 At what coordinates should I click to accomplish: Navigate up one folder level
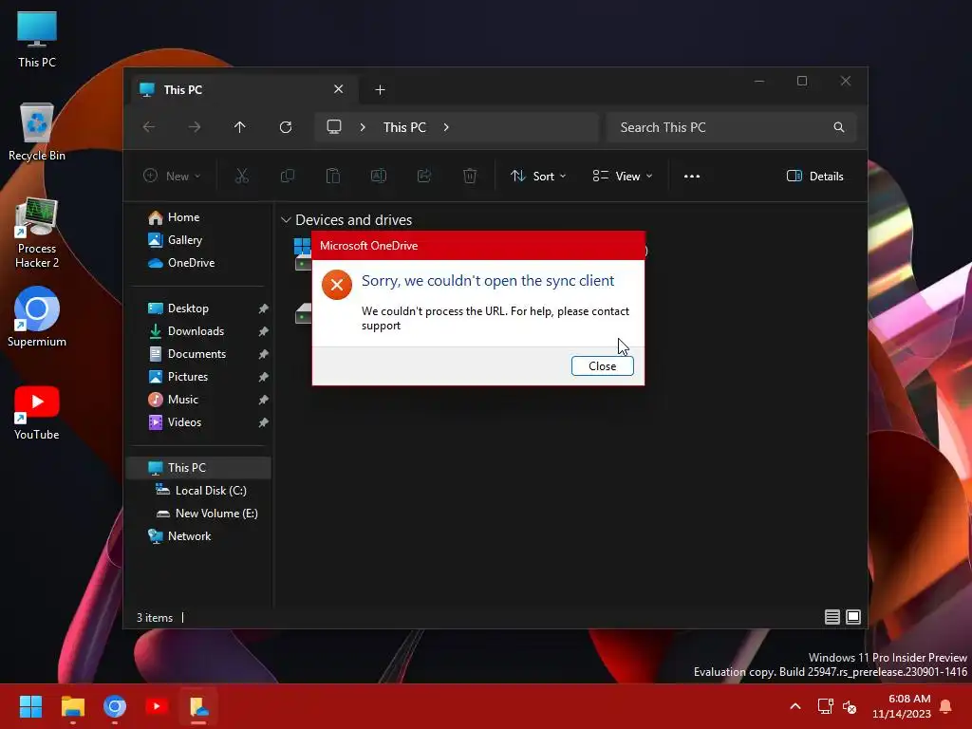pos(240,127)
